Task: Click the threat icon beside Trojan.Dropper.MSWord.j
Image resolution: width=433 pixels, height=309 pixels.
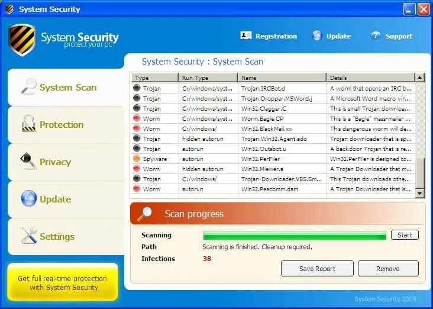Action: [x=137, y=98]
